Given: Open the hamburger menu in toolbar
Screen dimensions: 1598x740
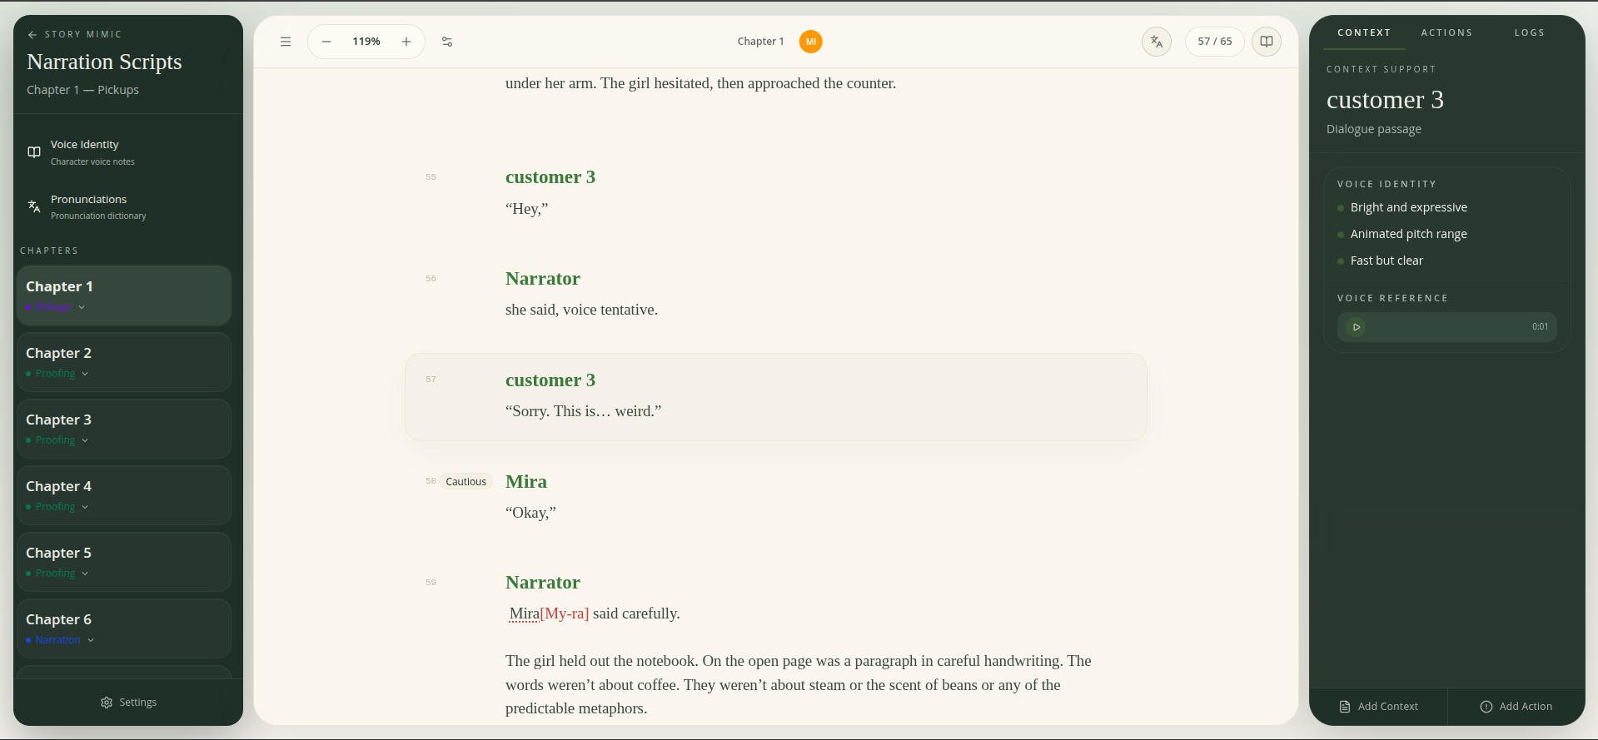Looking at the screenshot, I should pyautogui.click(x=286, y=42).
